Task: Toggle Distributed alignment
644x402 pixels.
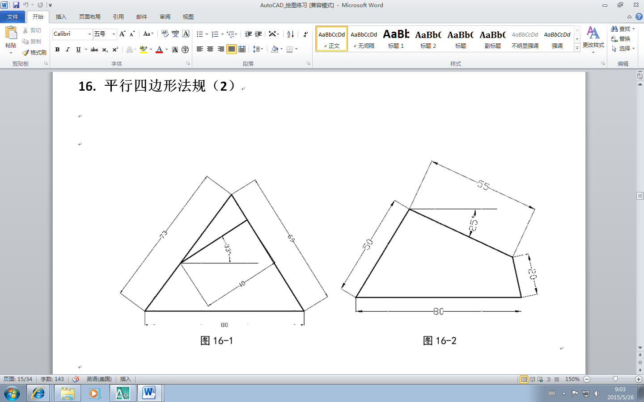Action: (x=242, y=49)
